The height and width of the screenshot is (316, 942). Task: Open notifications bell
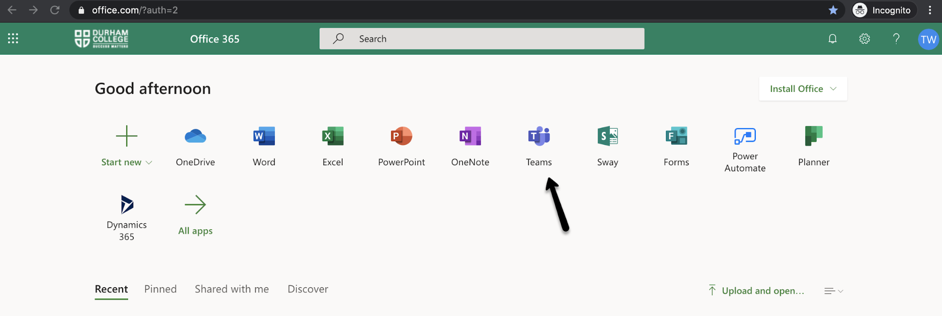click(833, 39)
